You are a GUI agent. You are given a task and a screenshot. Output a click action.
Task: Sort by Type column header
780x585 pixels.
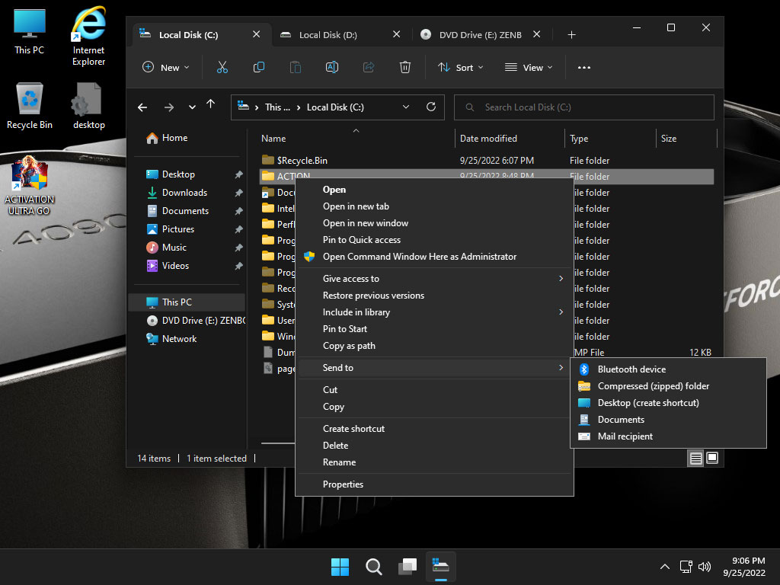(x=610, y=139)
